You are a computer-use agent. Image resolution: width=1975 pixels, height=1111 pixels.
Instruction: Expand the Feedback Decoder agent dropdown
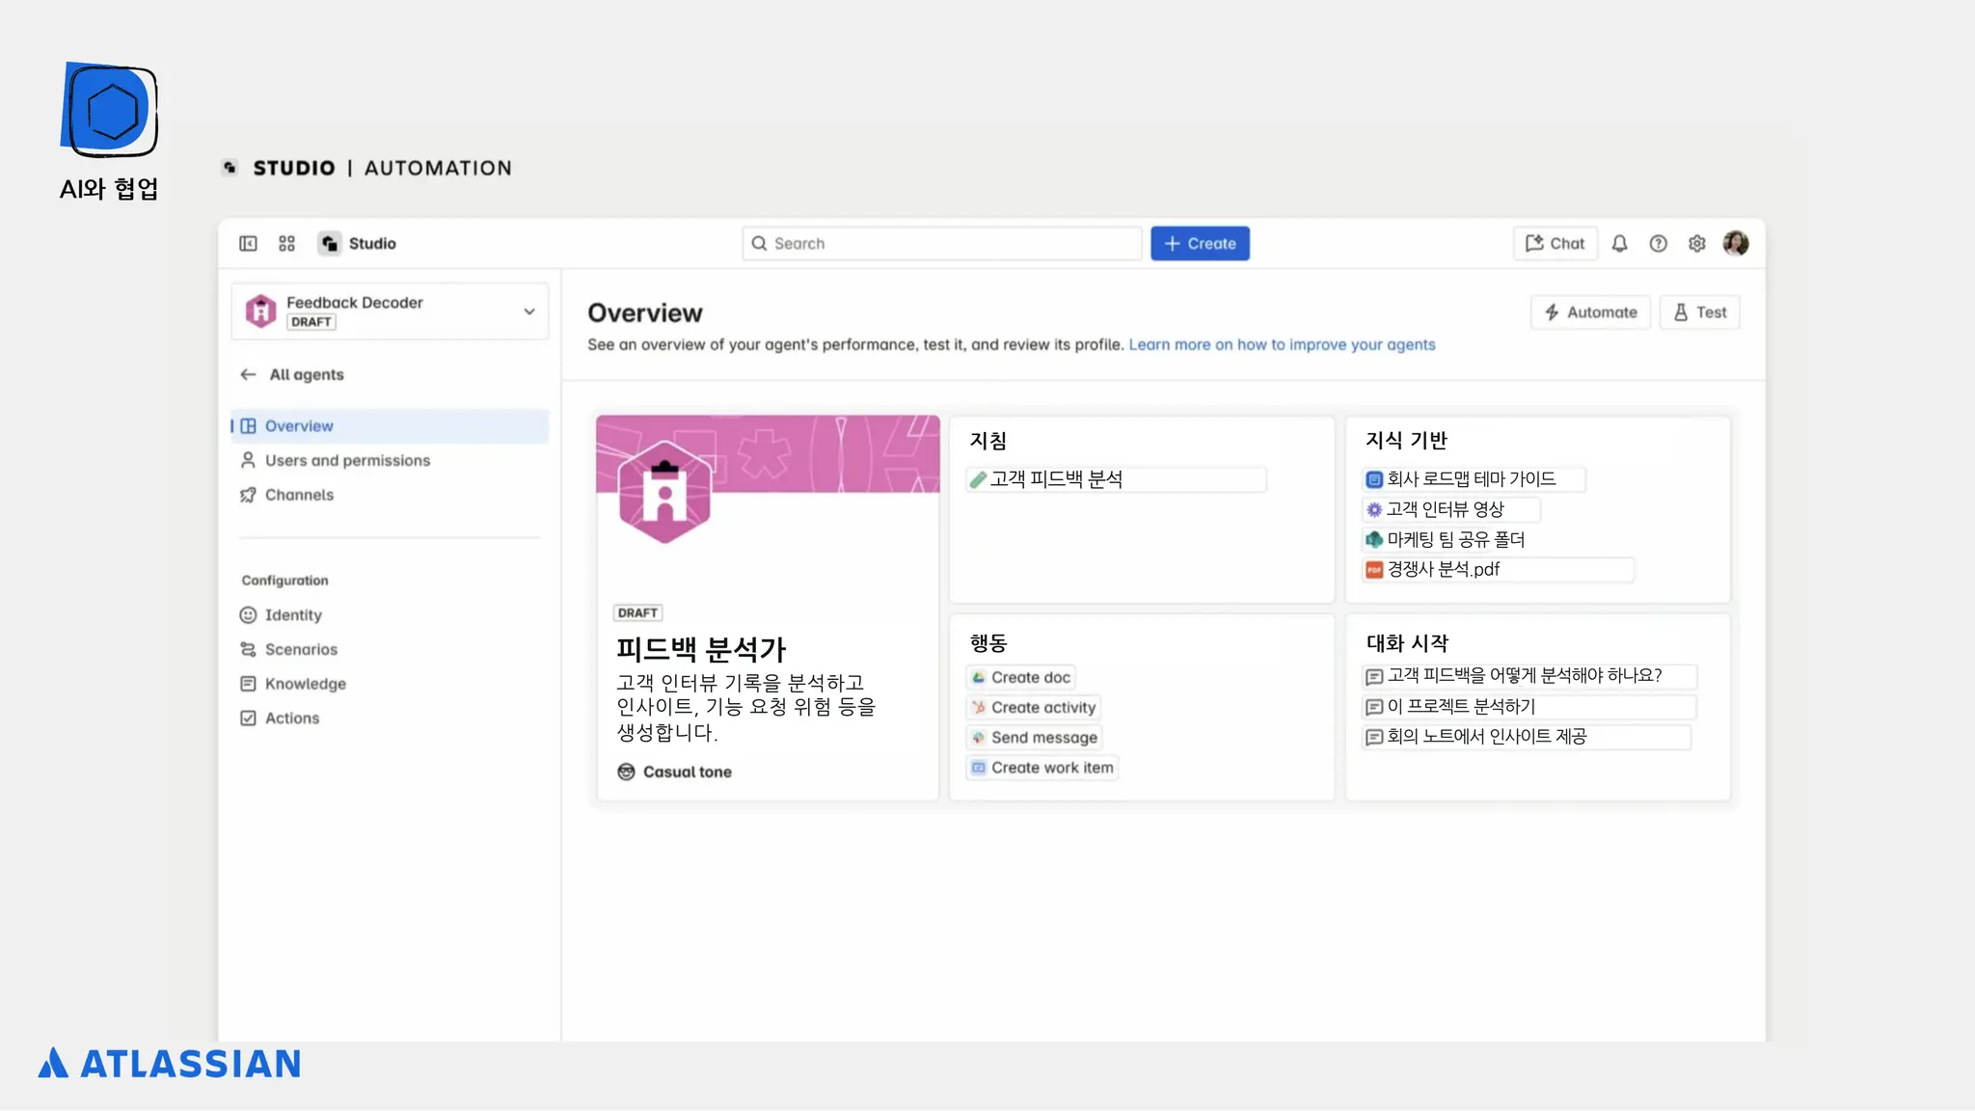coord(529,312)
